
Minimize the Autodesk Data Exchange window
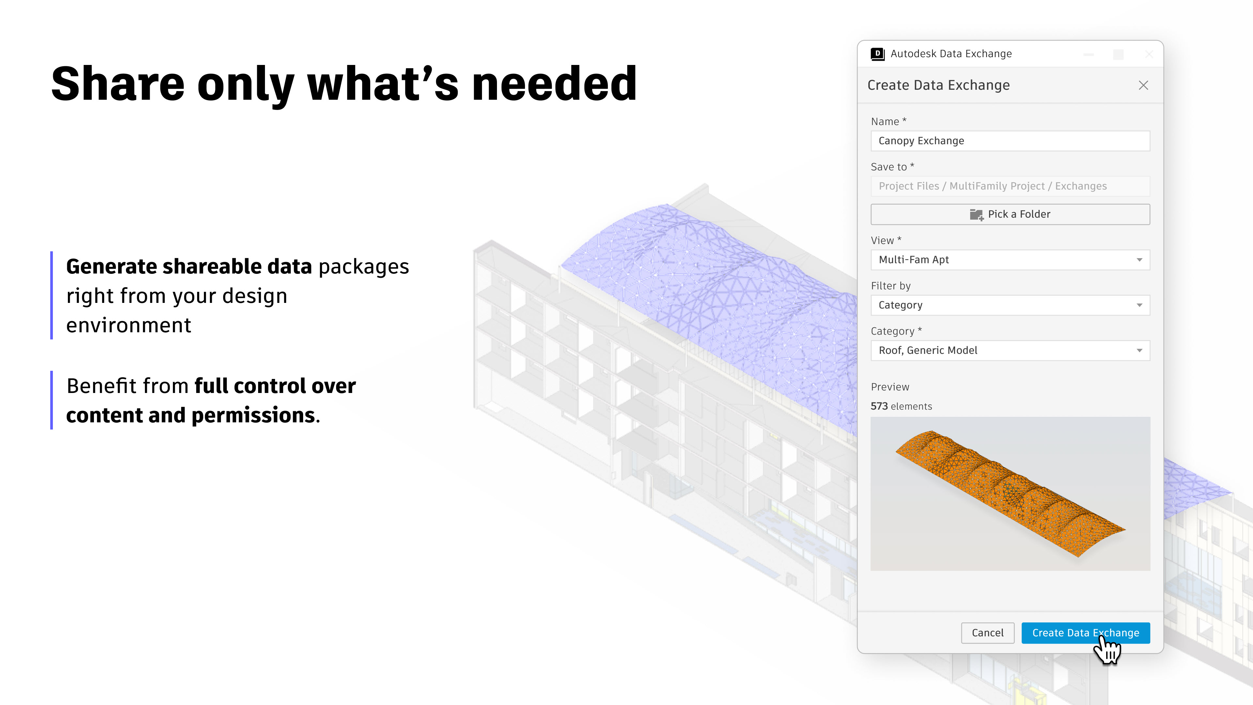pyautogui.click(x=1089, y=55)
